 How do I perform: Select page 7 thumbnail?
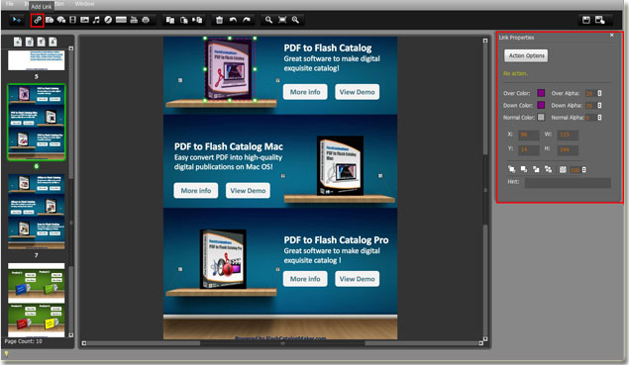coord(36,212)
